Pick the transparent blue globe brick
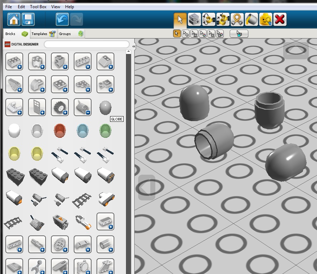The image size is (317, 274). (x=83, y=131)
